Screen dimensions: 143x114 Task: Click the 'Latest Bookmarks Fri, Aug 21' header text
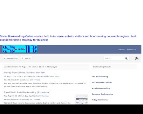pyautogui.click(x=31, y=67)
